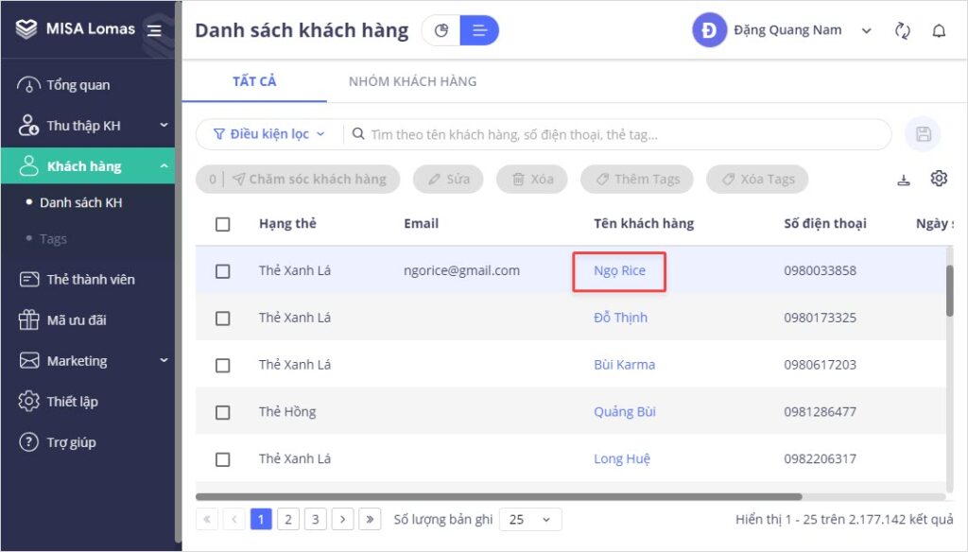968x552 pixels.
Task: Switch to NHÓM KHÁCH HÀNG tab
Action: (412, 81)
